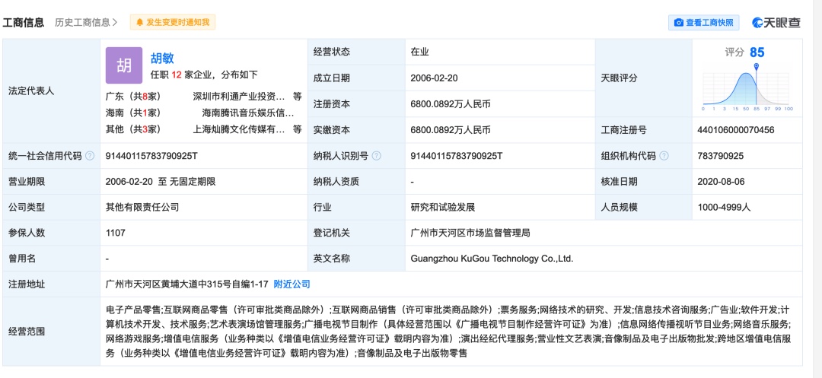
Task: Click the 胡 avatar tile
Action: 124,65
